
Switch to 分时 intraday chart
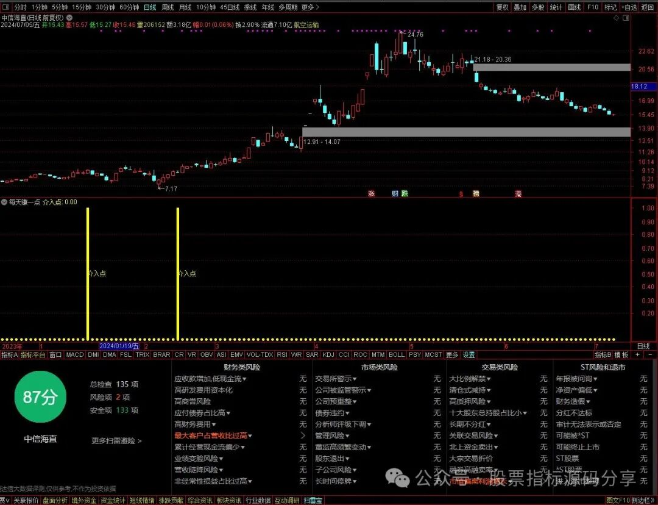(x=20, y=7)
